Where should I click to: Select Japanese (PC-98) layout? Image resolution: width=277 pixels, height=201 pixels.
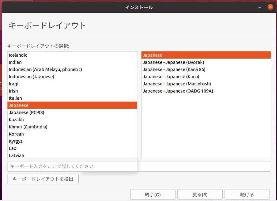click(x=72, y=112)
